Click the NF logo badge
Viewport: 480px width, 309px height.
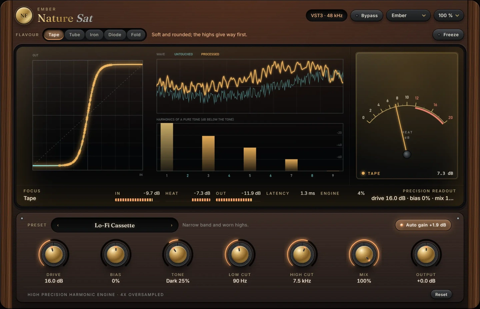tap(24, 16)
